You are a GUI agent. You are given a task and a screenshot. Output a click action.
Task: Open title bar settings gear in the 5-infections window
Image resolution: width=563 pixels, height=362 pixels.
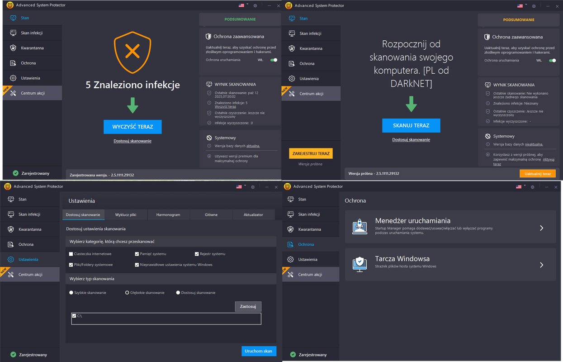point(255,6)
